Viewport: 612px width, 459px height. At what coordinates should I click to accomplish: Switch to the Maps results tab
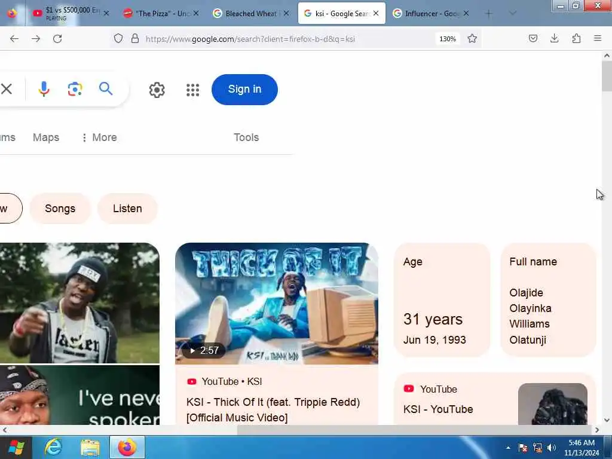(46, 137)
